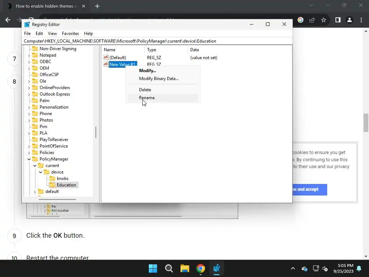Image resolution: width=369 pixels, height=277 pixels.
Task: Expand the Personalization key
Action: 29,107
